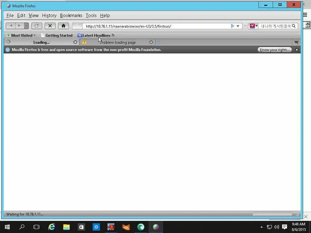Open the Help menu
Image resolution: width=311 pixels, height=233 pixels.
105,15
